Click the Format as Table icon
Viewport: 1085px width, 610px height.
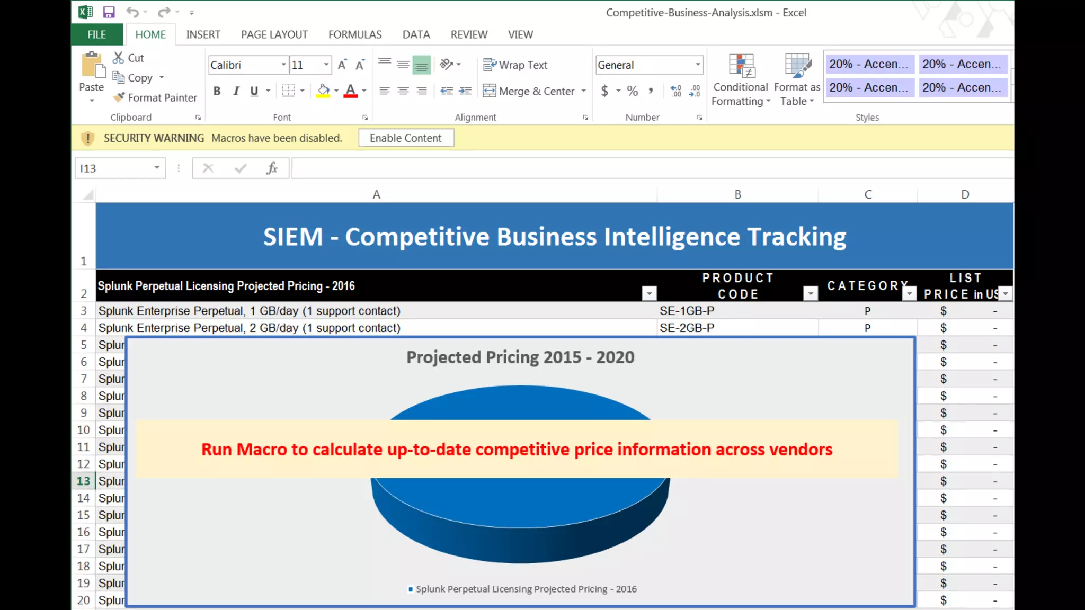[x=797, y=66]
